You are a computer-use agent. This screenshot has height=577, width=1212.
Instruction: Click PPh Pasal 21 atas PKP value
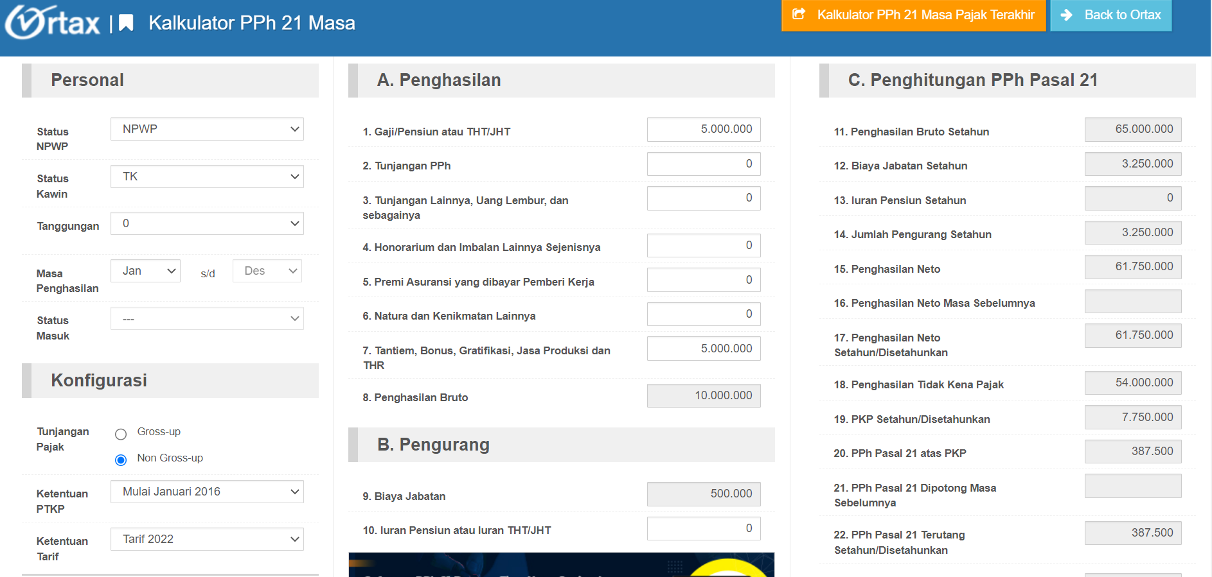click(x=1133, y=451)
